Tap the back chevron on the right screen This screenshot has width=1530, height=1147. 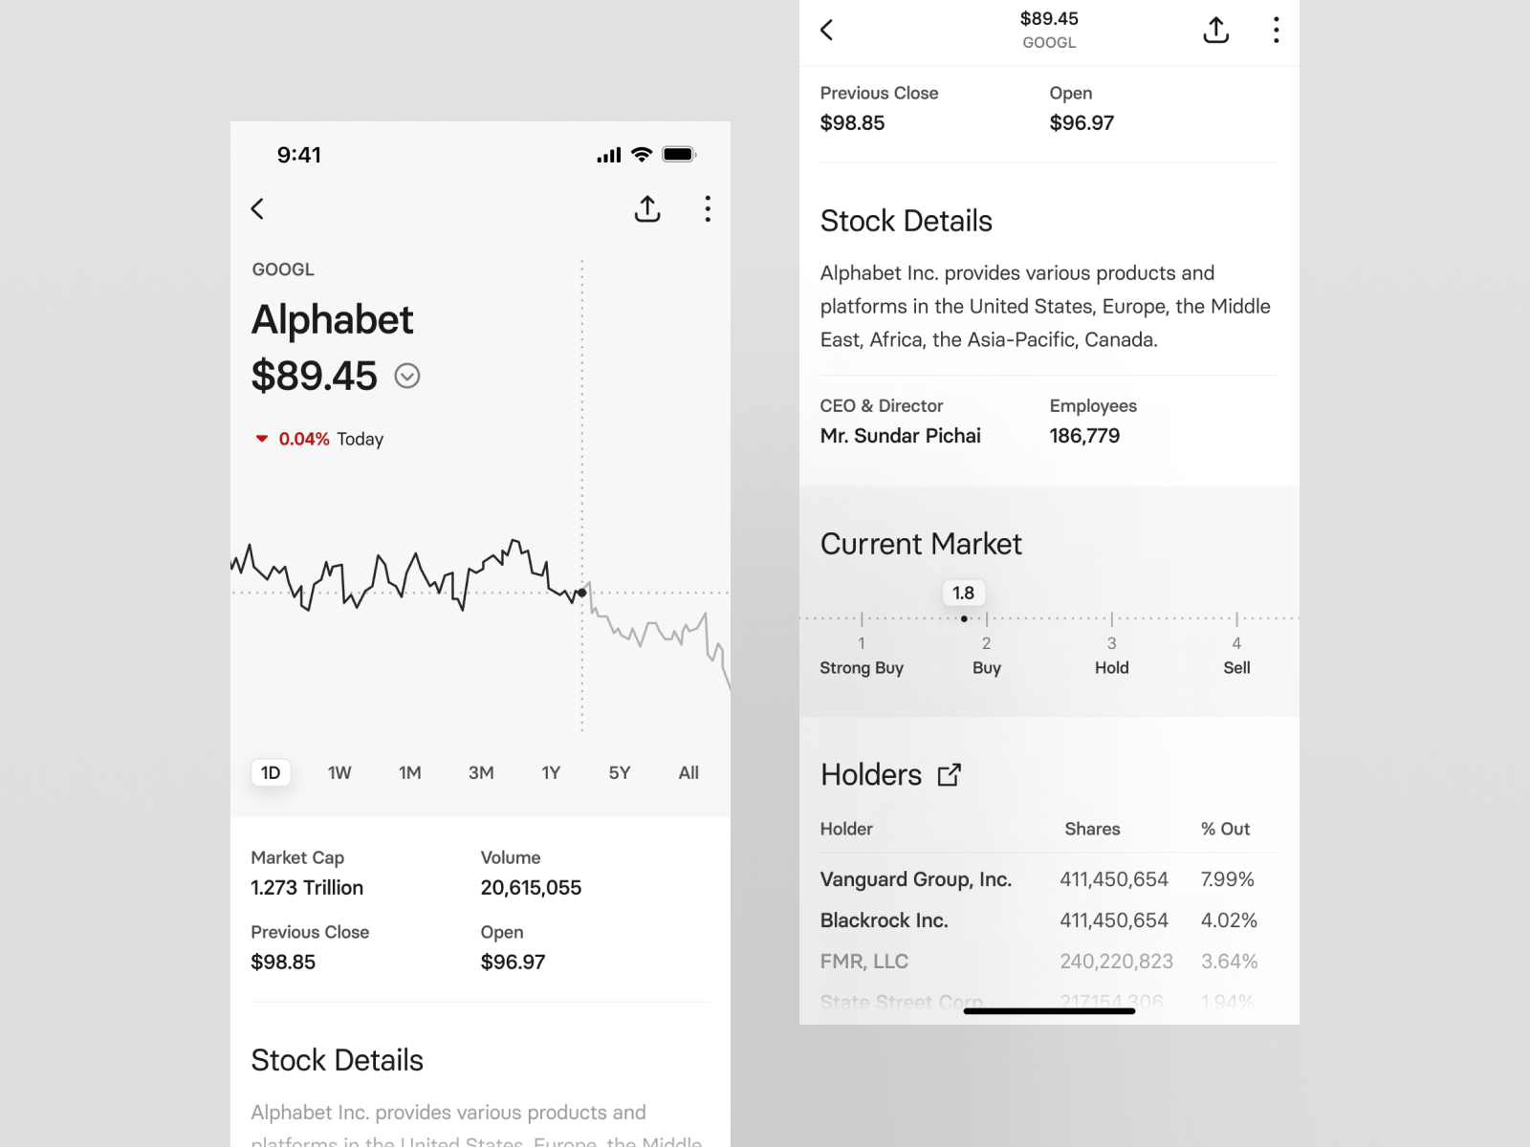pos(826,30)
